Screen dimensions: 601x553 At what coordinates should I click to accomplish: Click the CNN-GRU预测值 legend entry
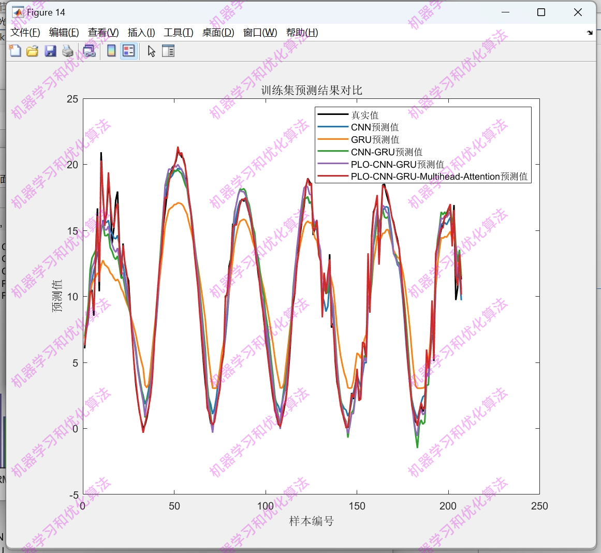386,152
